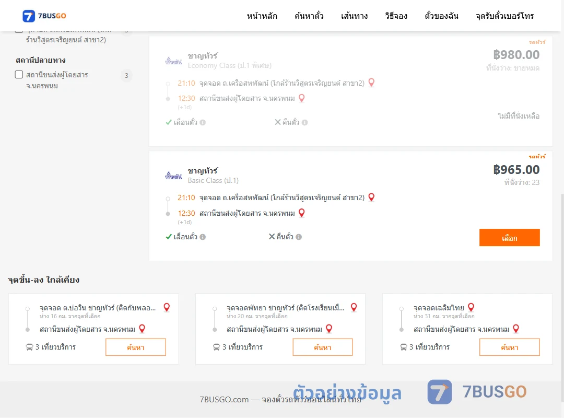Click map pin next to จุดจอดพัทยา ชาญทัวร์
This screenshot has width=564, height=418.
tap(354, 307)
